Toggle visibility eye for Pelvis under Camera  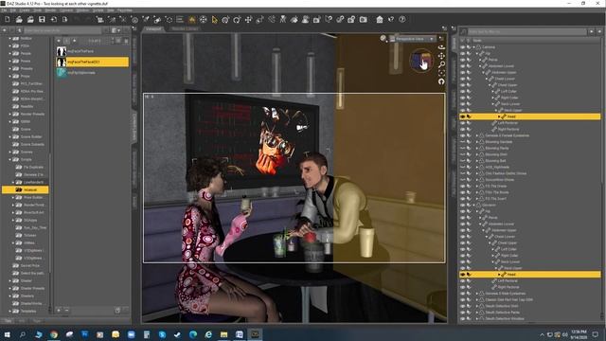[x=463, y=60]
